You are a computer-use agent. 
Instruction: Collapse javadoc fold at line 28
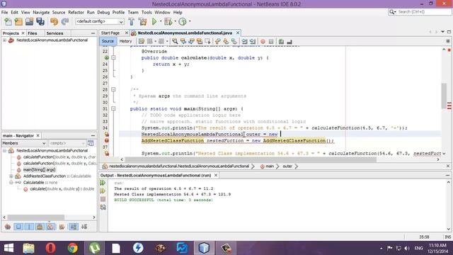[x=113, y=90]
